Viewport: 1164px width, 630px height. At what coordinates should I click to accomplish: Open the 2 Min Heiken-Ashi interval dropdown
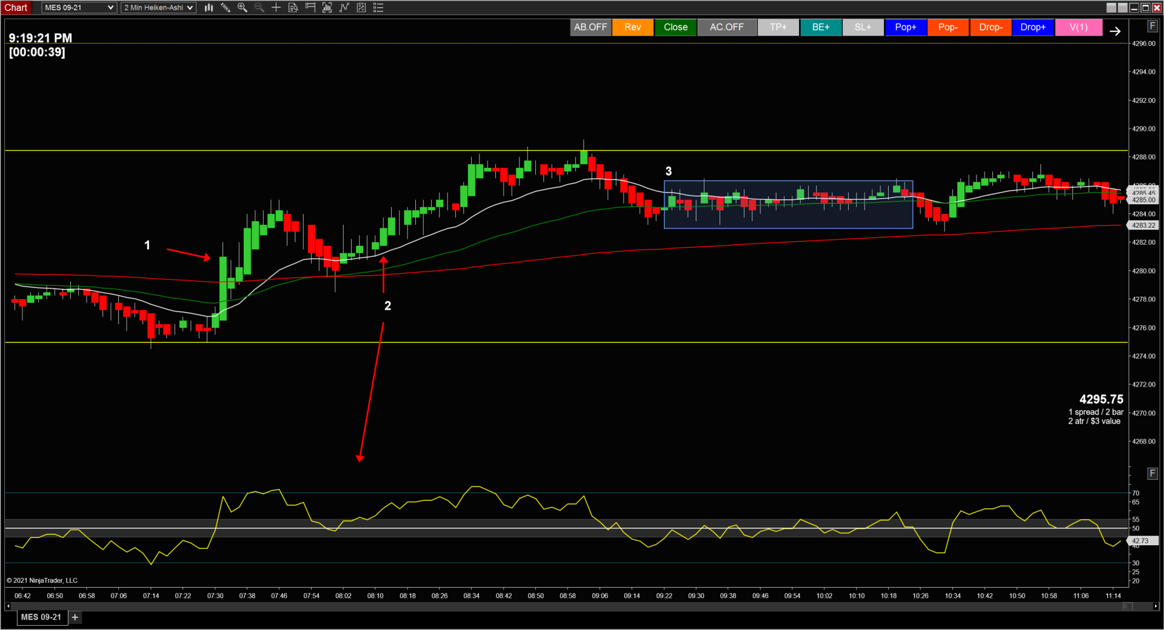(x=158, y=8)
